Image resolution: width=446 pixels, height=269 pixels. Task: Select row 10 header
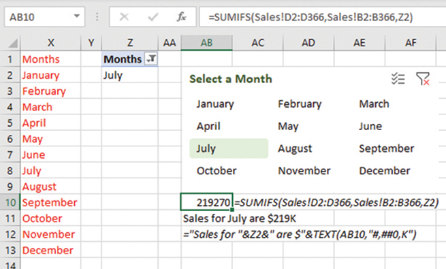coord(10,202)
